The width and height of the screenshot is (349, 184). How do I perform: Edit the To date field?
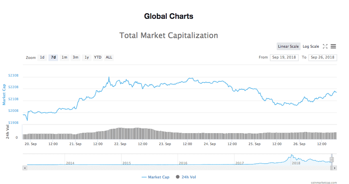pyautogui.click(x=323, y=57)
